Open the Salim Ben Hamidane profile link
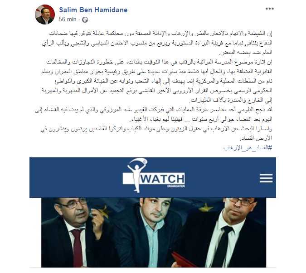 (x=93, y=10)
